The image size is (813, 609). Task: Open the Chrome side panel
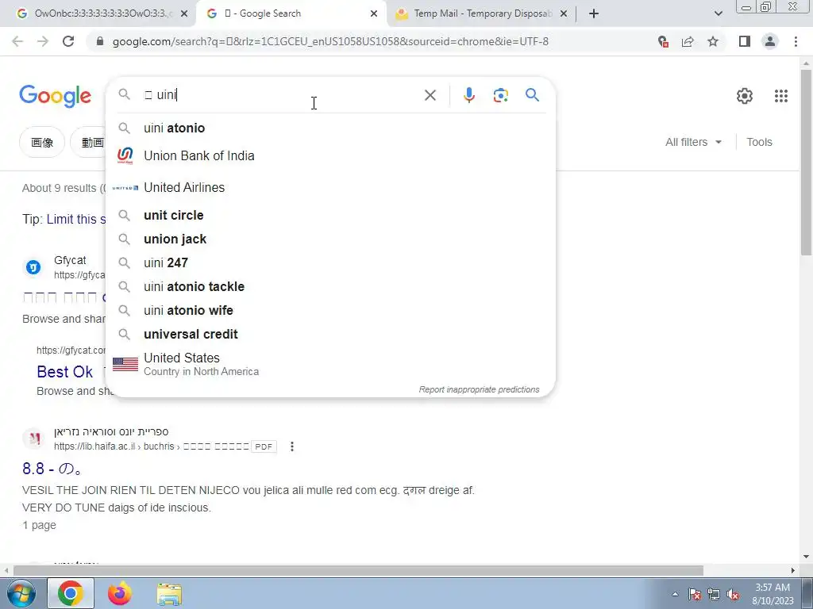tap(745, 41)
